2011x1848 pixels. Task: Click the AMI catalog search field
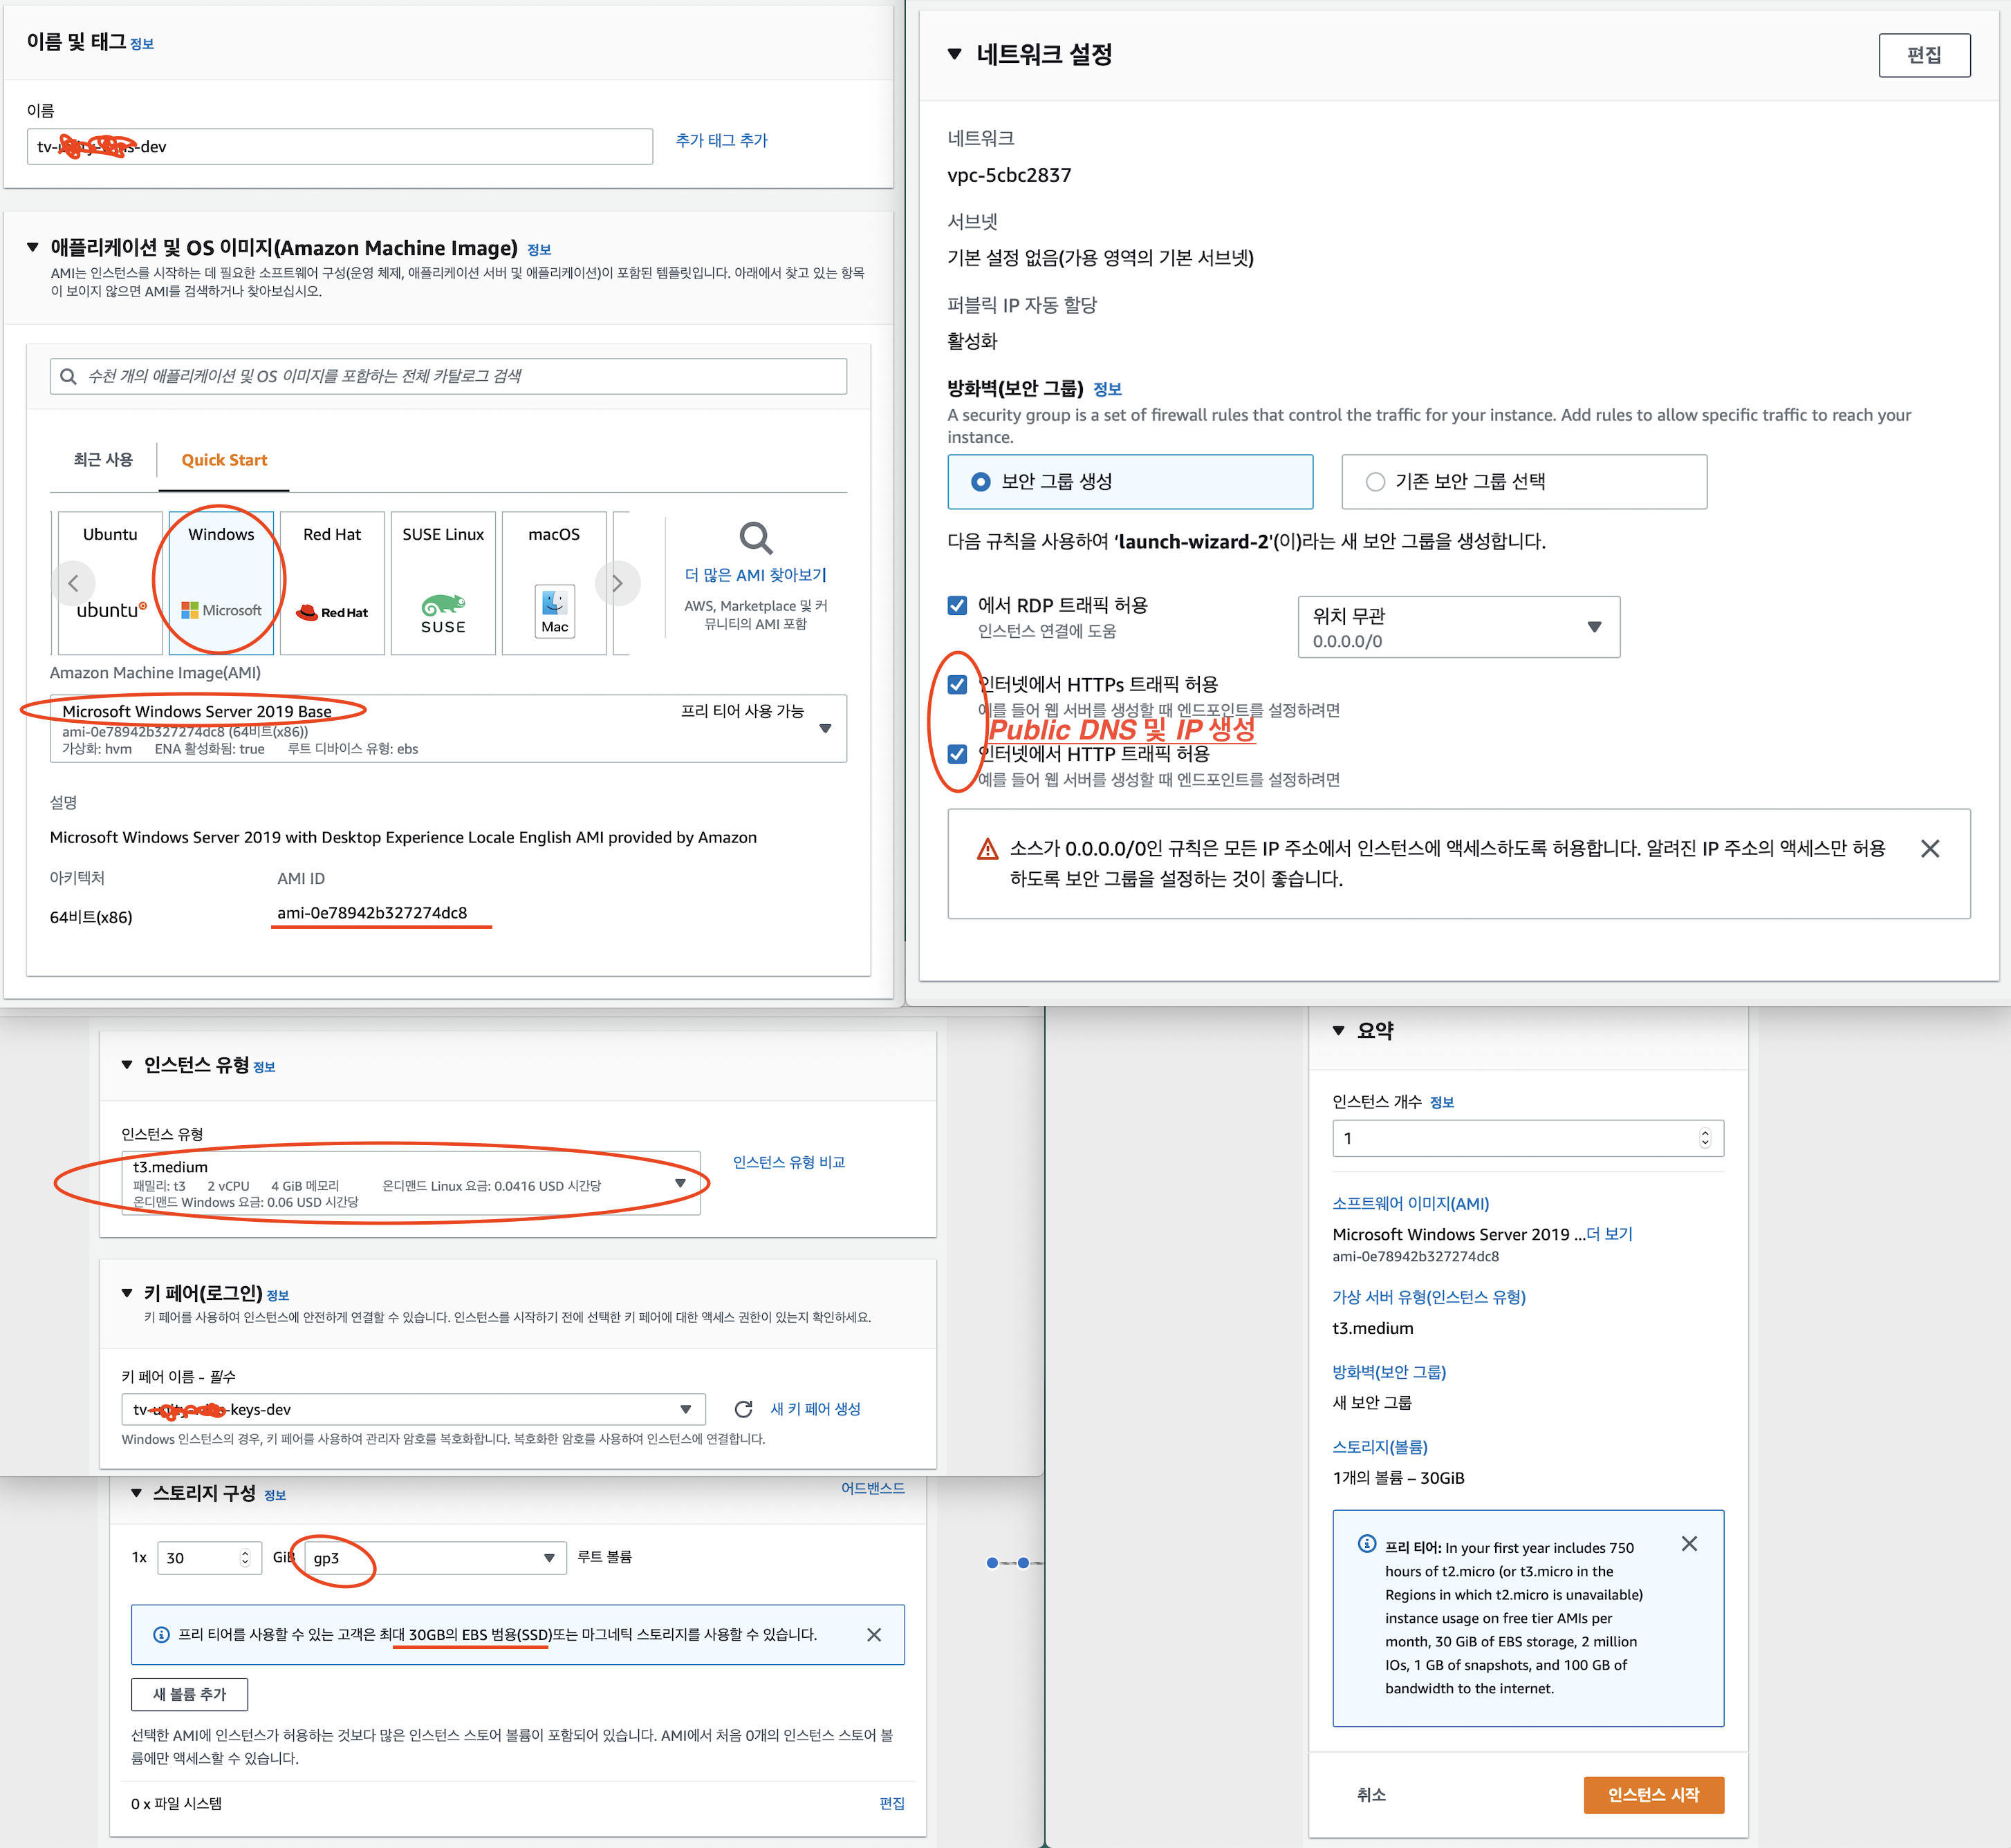click(x=450, y=376)
